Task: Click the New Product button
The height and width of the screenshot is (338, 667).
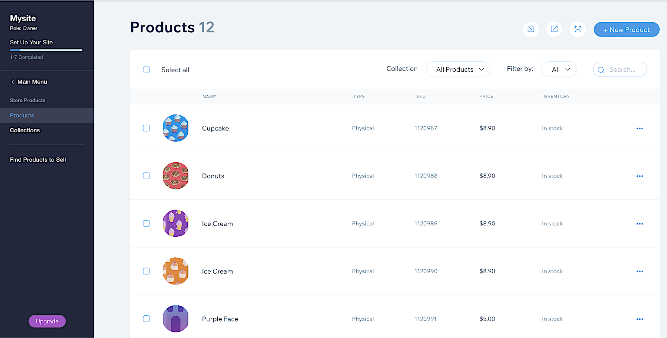Action: [x=626, y=30]
